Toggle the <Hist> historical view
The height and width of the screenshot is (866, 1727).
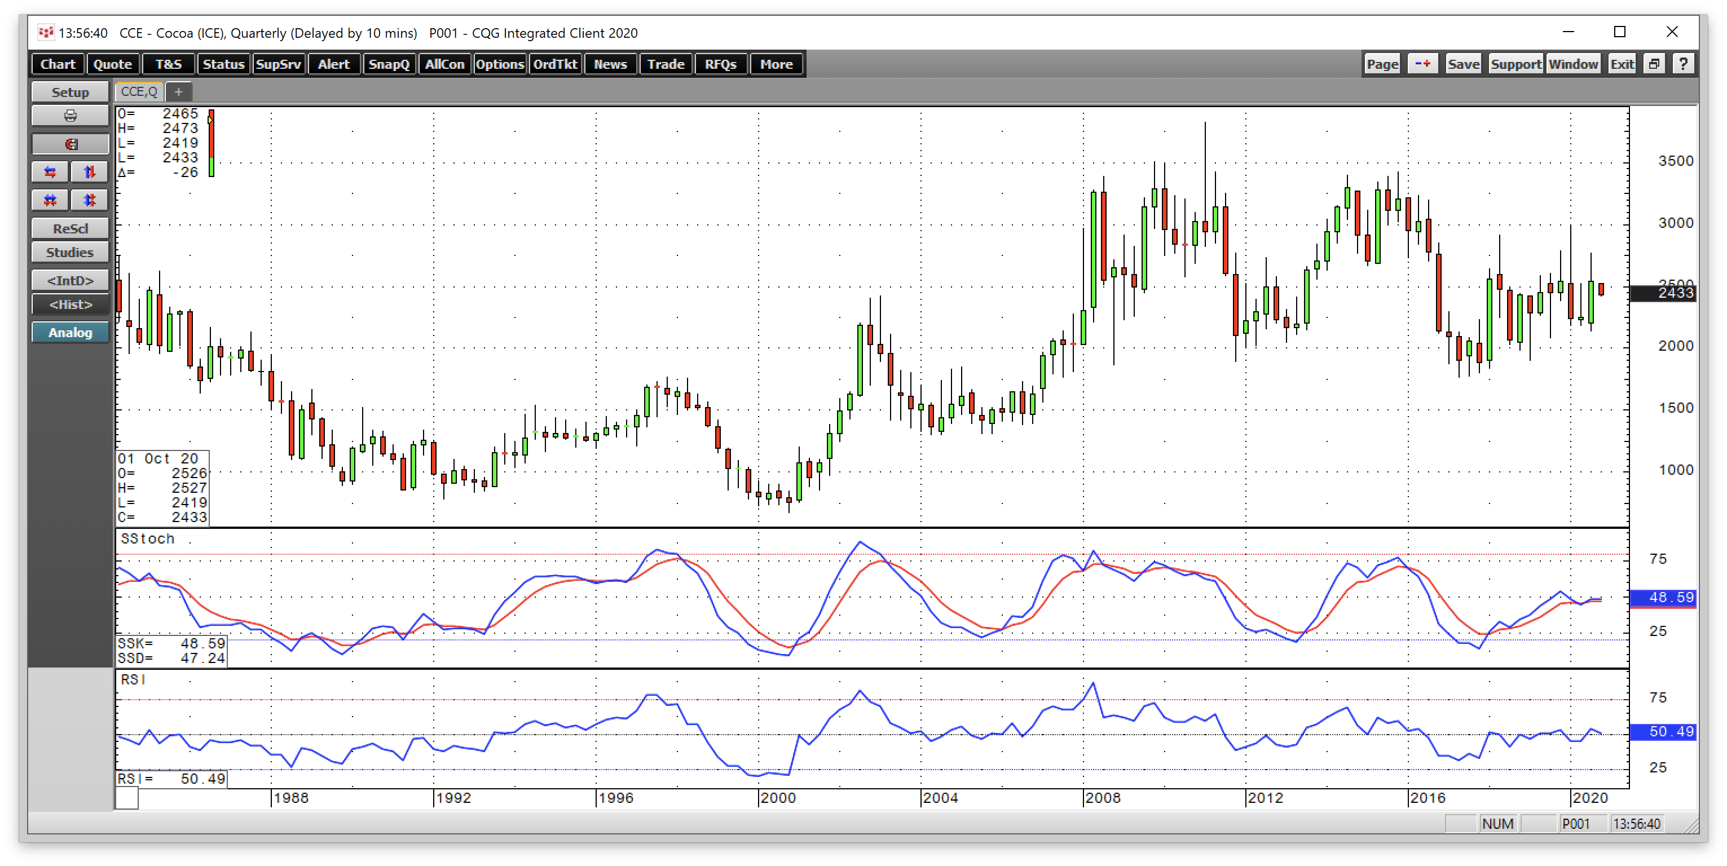coord(70,304)
